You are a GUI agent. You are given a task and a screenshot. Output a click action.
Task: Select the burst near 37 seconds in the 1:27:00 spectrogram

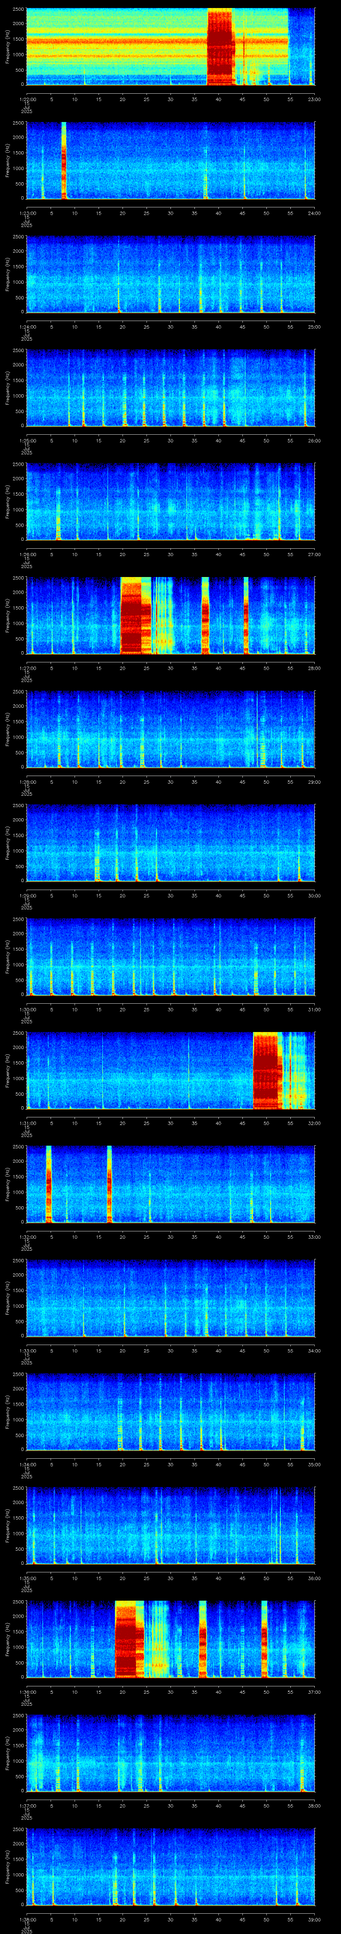[205, 615]
